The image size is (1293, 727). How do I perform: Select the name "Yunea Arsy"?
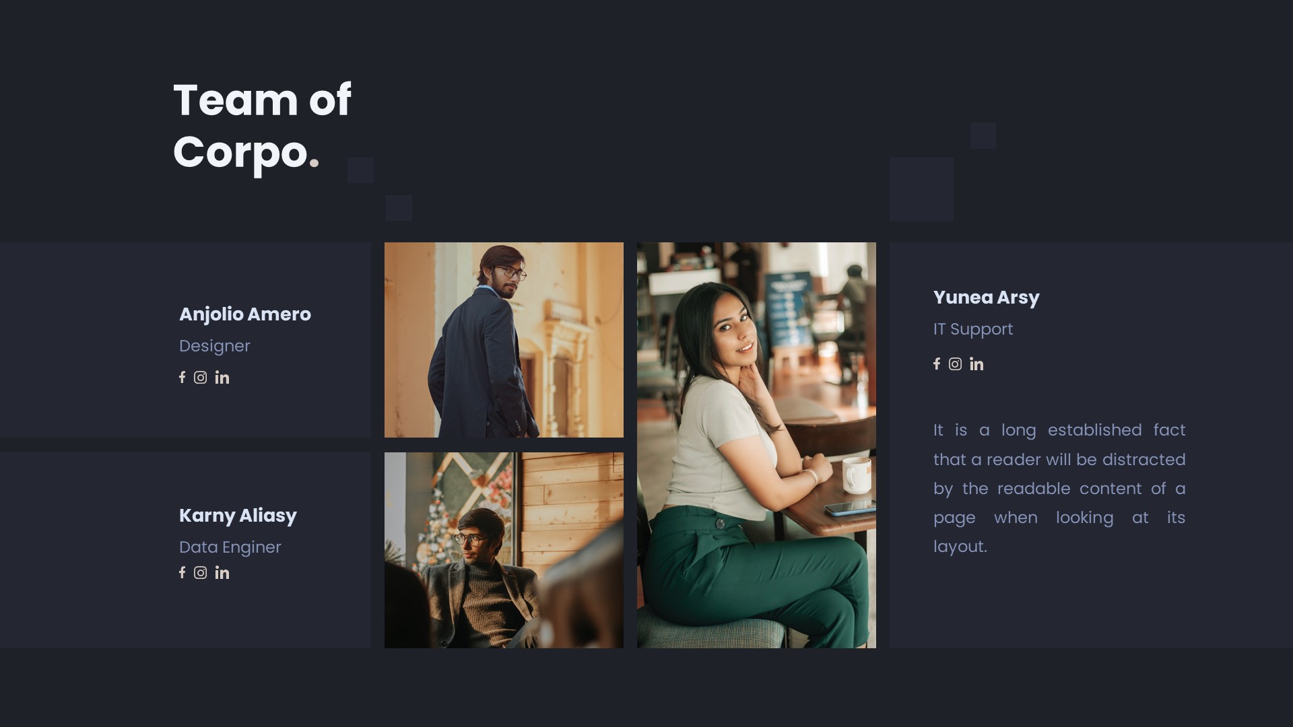[986, 297]
